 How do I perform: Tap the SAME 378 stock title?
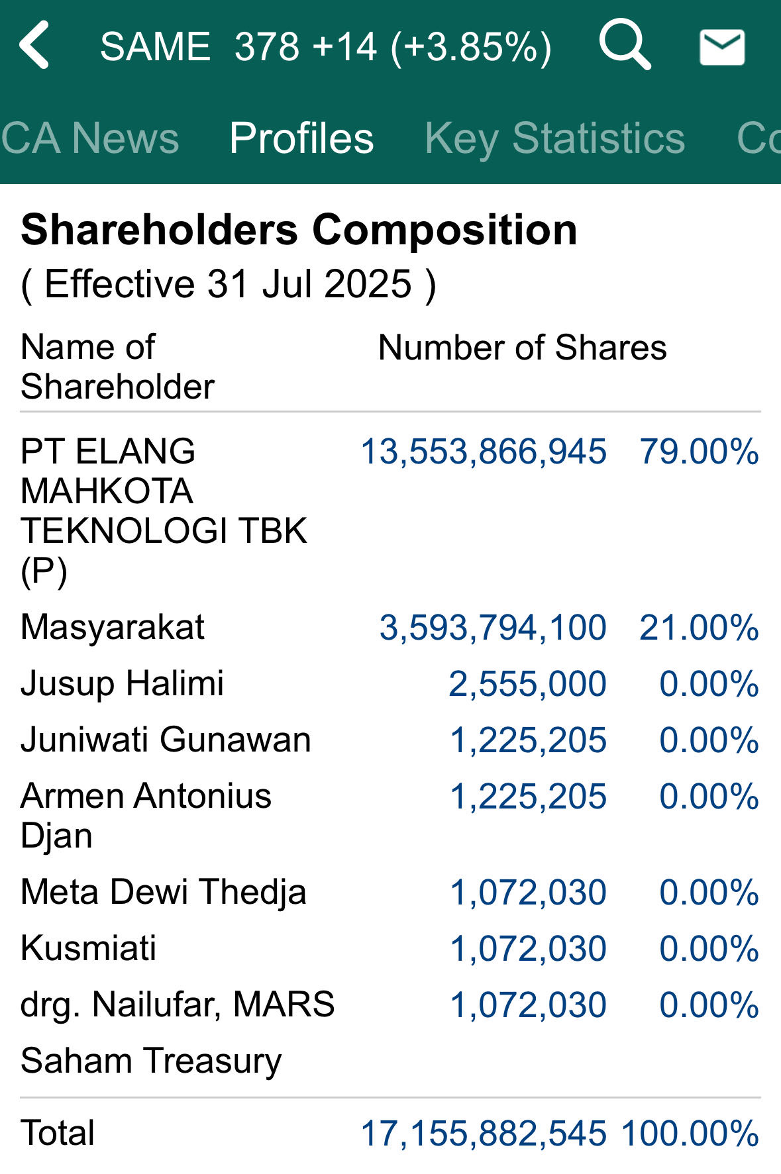click(x=325, y=47)
